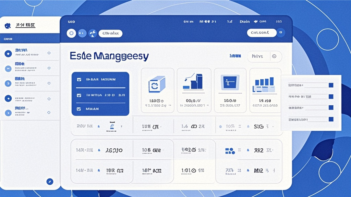Click the small blue marker before "SIG"
The image size is (351, 197).
[x=248, y=127]
